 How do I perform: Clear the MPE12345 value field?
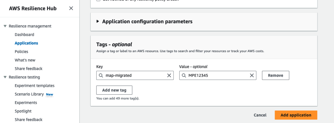(x=252, y=75)
